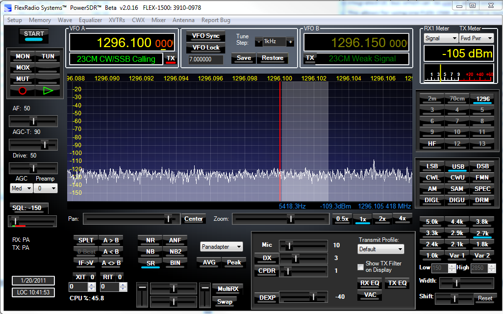Select the HF band button
This screenshot has height=314, width=503.
click(432, 144)
